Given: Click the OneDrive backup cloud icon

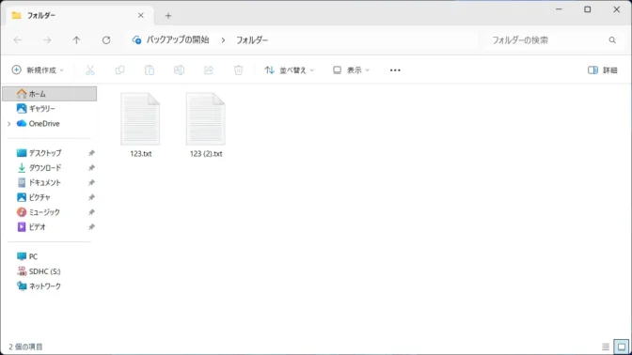Looking at the screenshot, I should 136,39.
